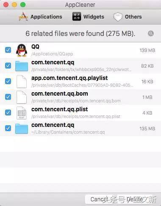Click the Delete button
The height and width of the screenshot is (206, 161).
135,199
